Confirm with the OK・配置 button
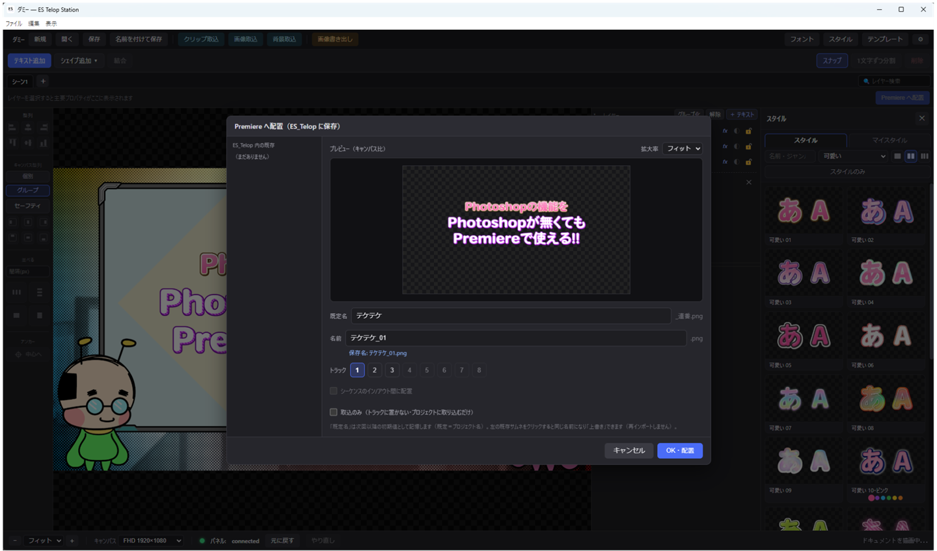937x551 pixels. click(680, 450)
